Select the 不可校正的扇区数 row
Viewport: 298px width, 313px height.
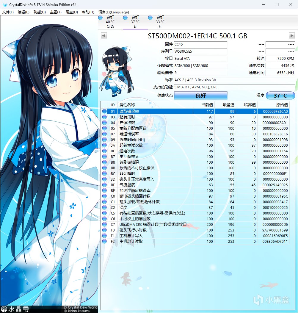click(x=195, y=219)
